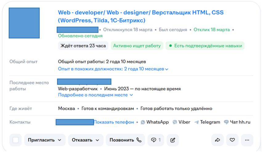Open the Отказать dropdown button
This screenshot has width=262, height=154.
tap(86, 140)
